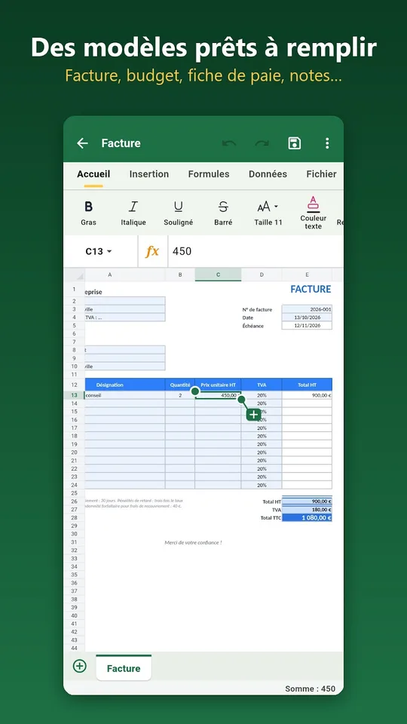Image resolution: width=407 pixels, height=724 pixels.
Task: Open the Fichier tab
Action: coord(321,174)
